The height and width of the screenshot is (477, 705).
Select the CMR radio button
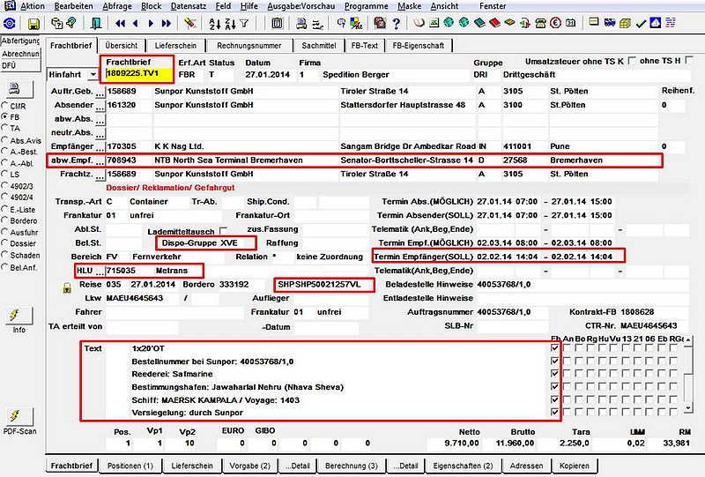tap(5, 105)
